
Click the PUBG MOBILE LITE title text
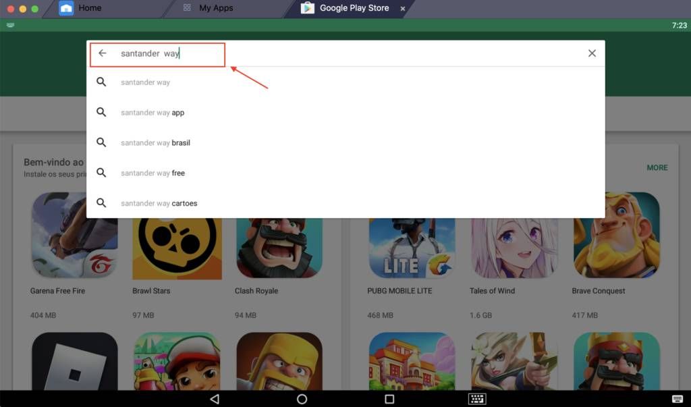pos(399,291)
